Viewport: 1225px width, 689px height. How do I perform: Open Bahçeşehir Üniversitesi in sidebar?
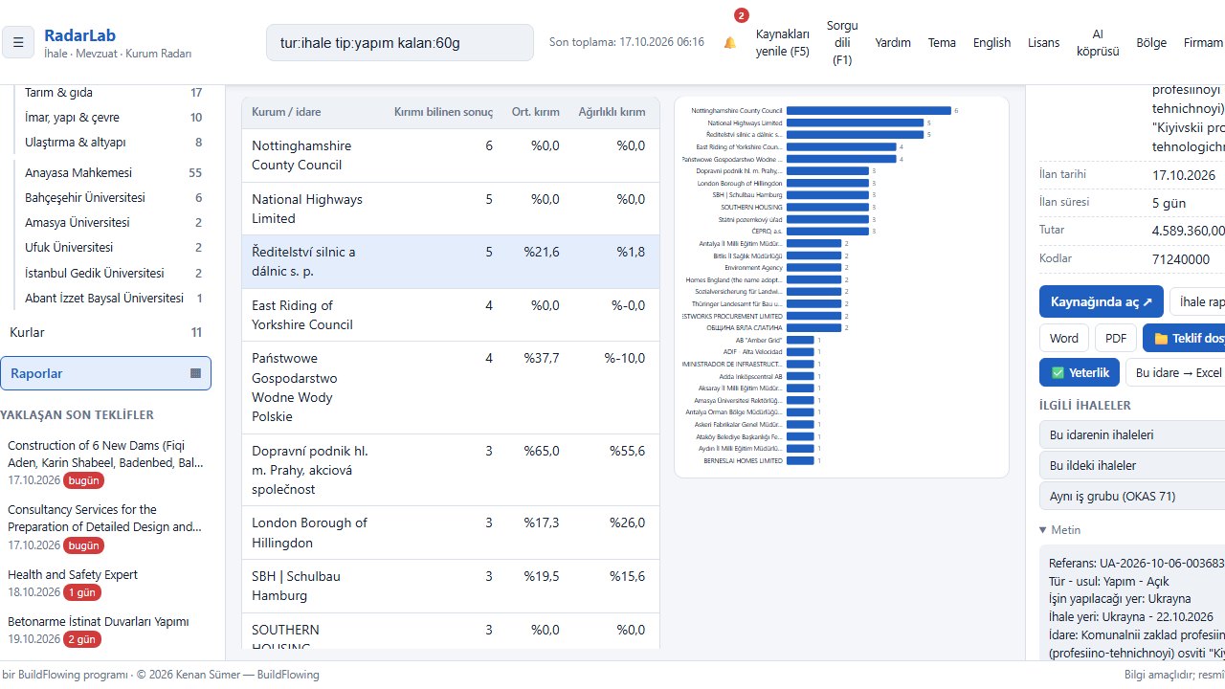coord(113,198)
